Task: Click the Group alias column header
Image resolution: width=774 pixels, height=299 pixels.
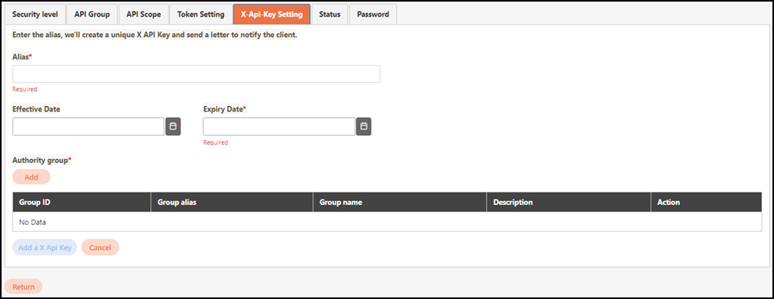Action: tap(232, 202)
